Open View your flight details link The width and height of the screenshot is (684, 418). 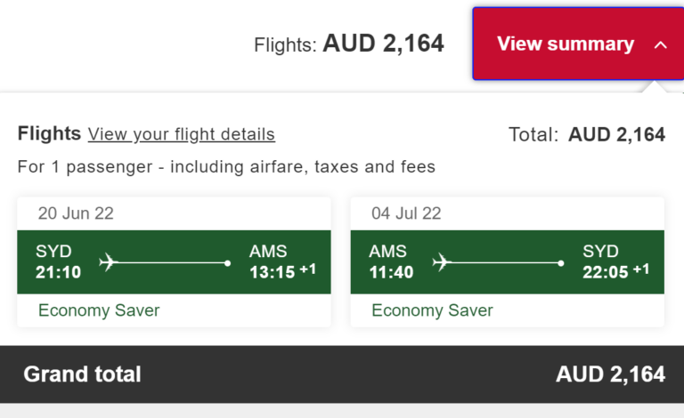pyautogui.click(x=182, y=134)
